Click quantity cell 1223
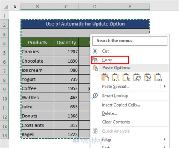 66,134
